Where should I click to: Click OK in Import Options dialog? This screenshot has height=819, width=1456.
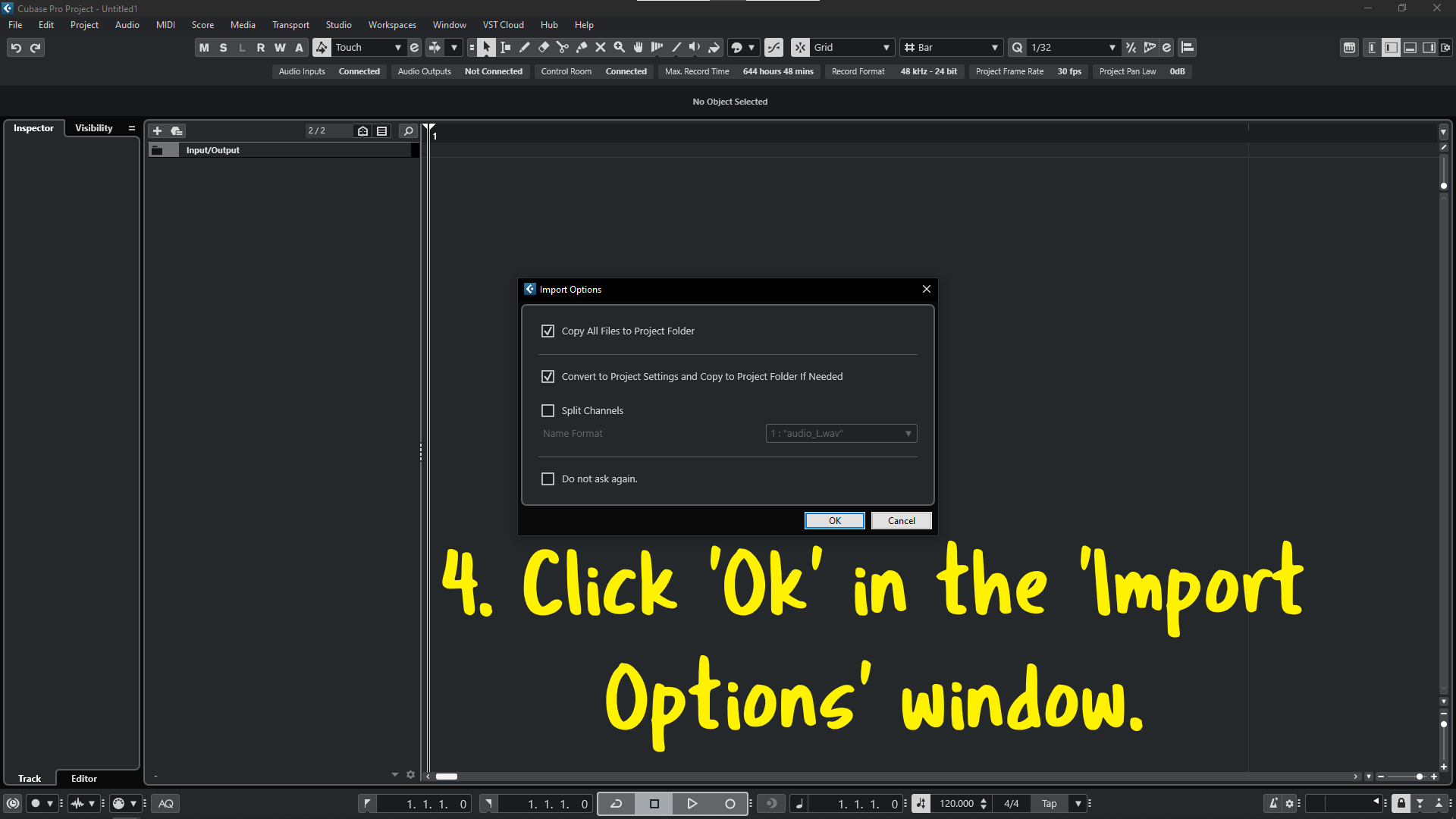834,520
